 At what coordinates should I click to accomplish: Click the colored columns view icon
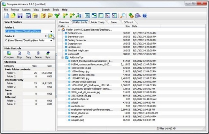click(x=114, y=16)
